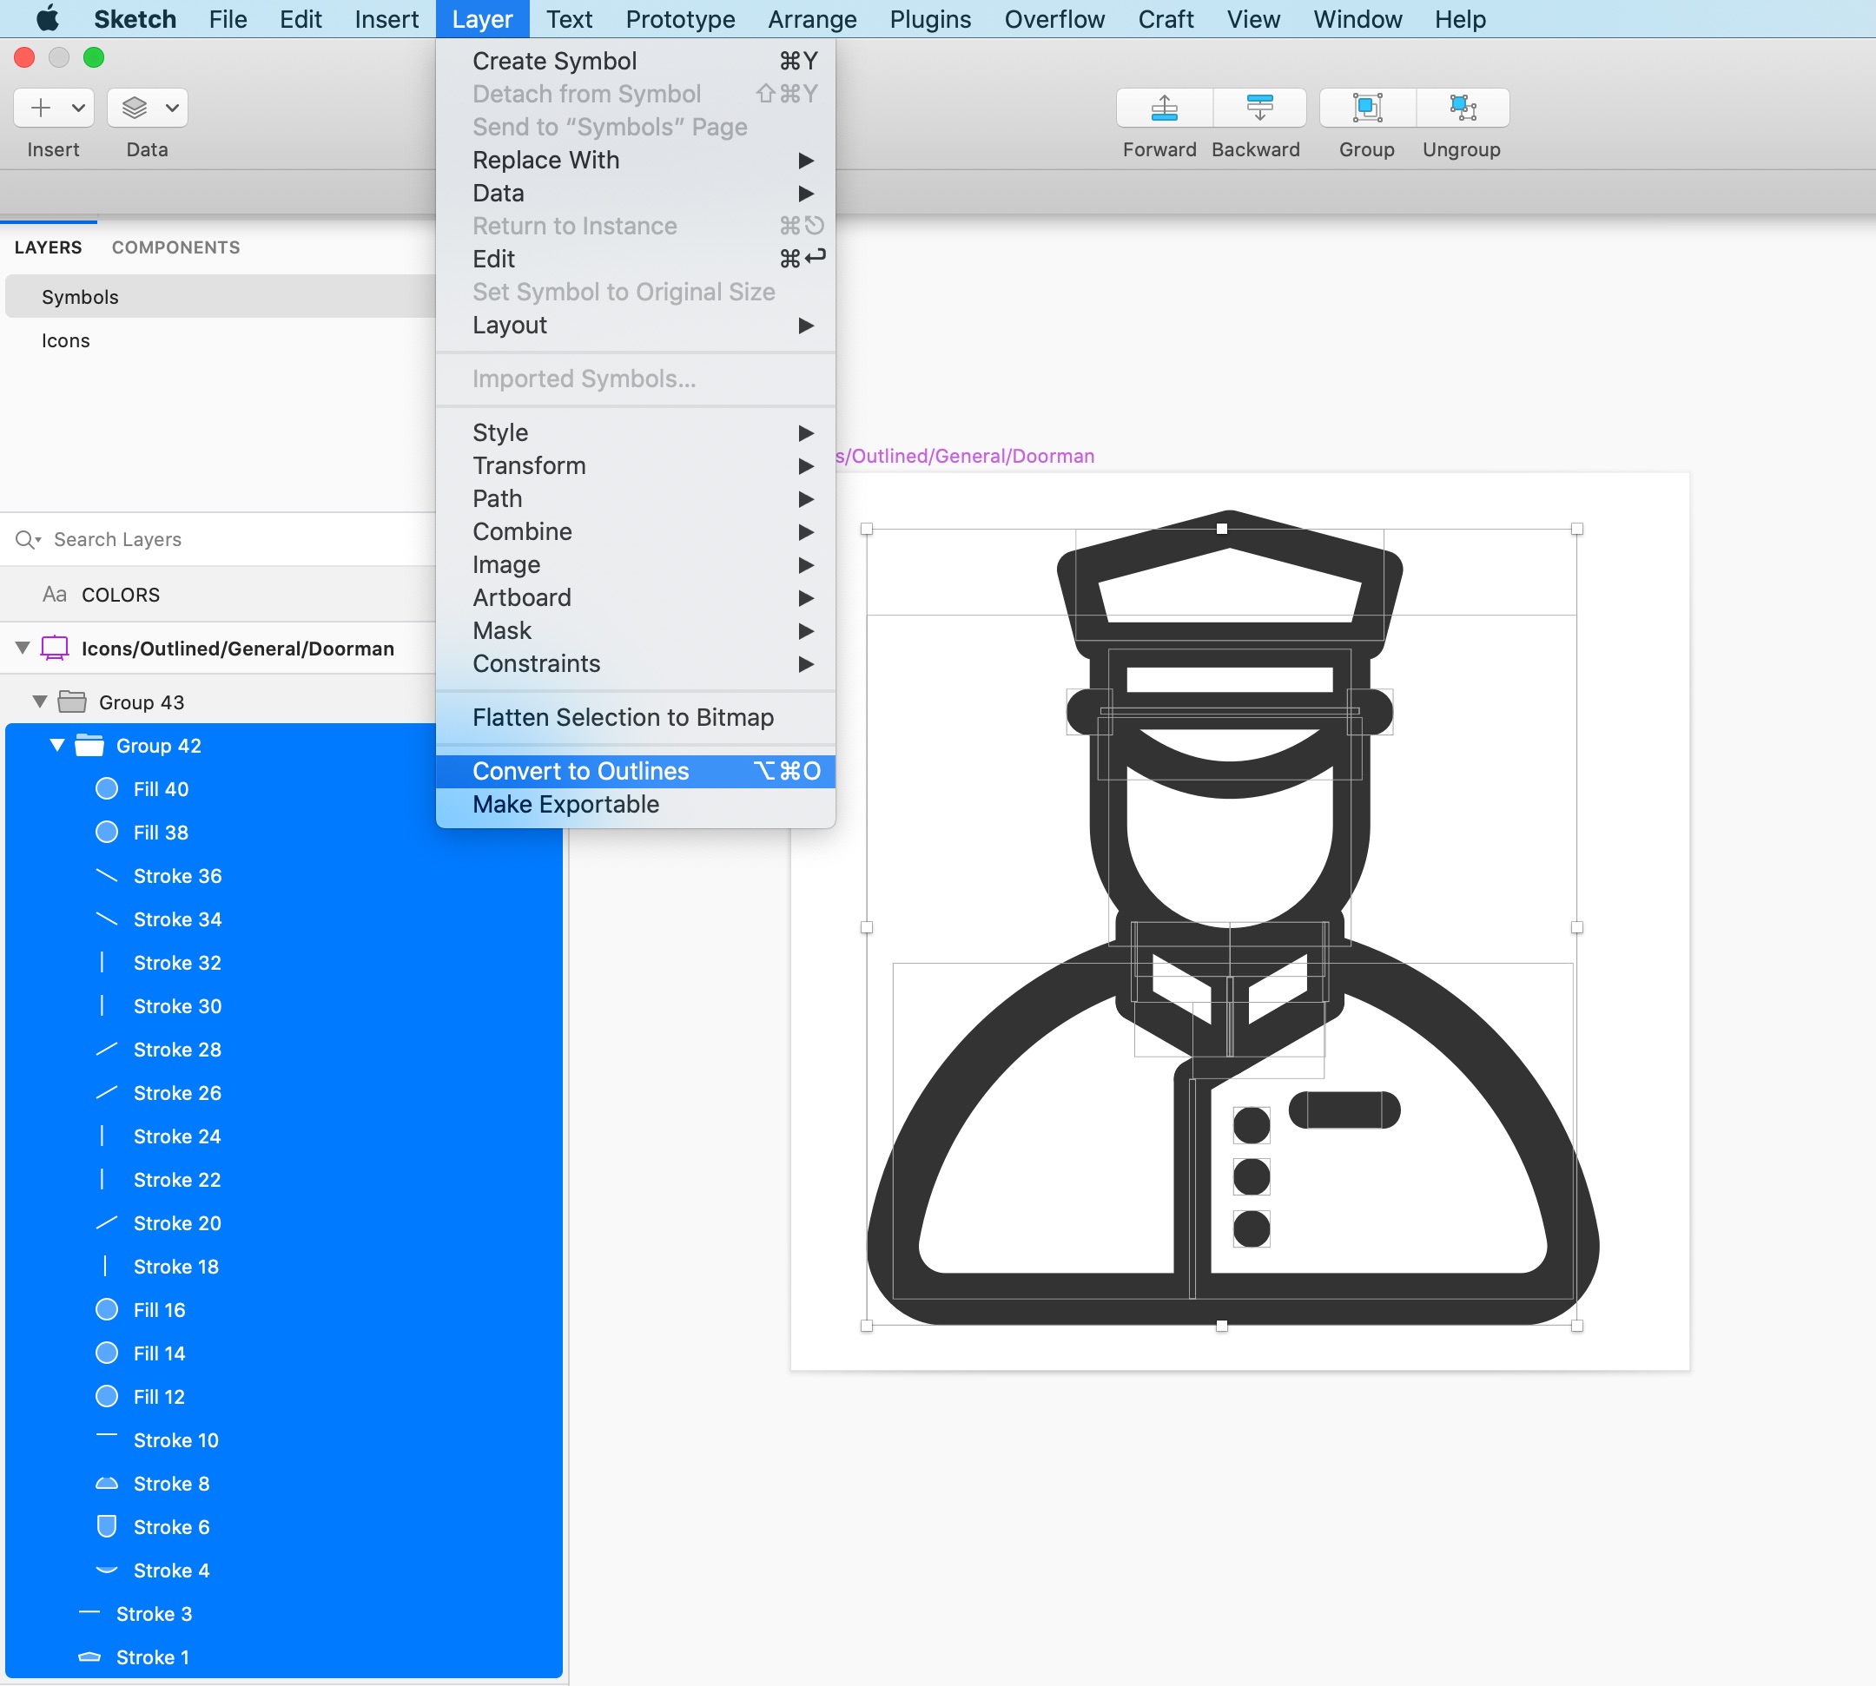Click the Stroke 6 shield shape icon

point(108,1526)
